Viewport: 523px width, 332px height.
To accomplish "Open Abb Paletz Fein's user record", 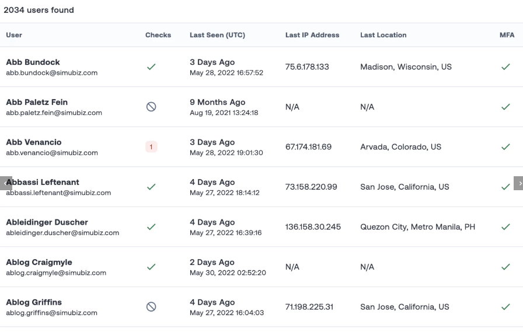I will pyautogui.click(x=37, y=102).
